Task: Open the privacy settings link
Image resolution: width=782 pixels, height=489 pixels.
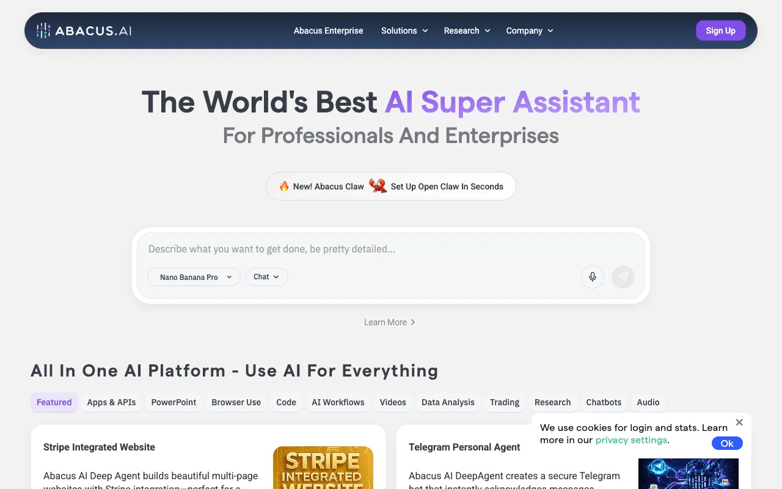Action: pyautogui.click(x=631, y=439)
